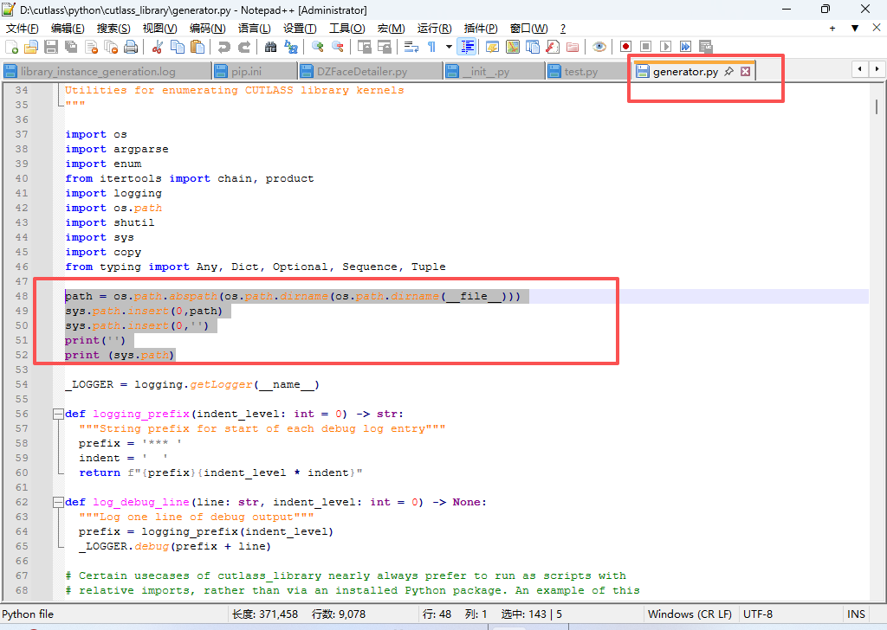Viewport: 887px width, 630px height.
Task: Open the 宏(M) menu
Action: (x=391, y=29)
